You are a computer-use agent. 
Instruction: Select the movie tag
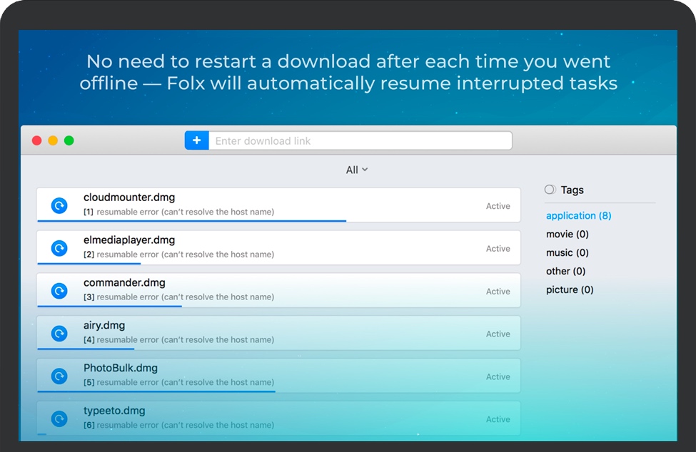[x=567, y=234]
